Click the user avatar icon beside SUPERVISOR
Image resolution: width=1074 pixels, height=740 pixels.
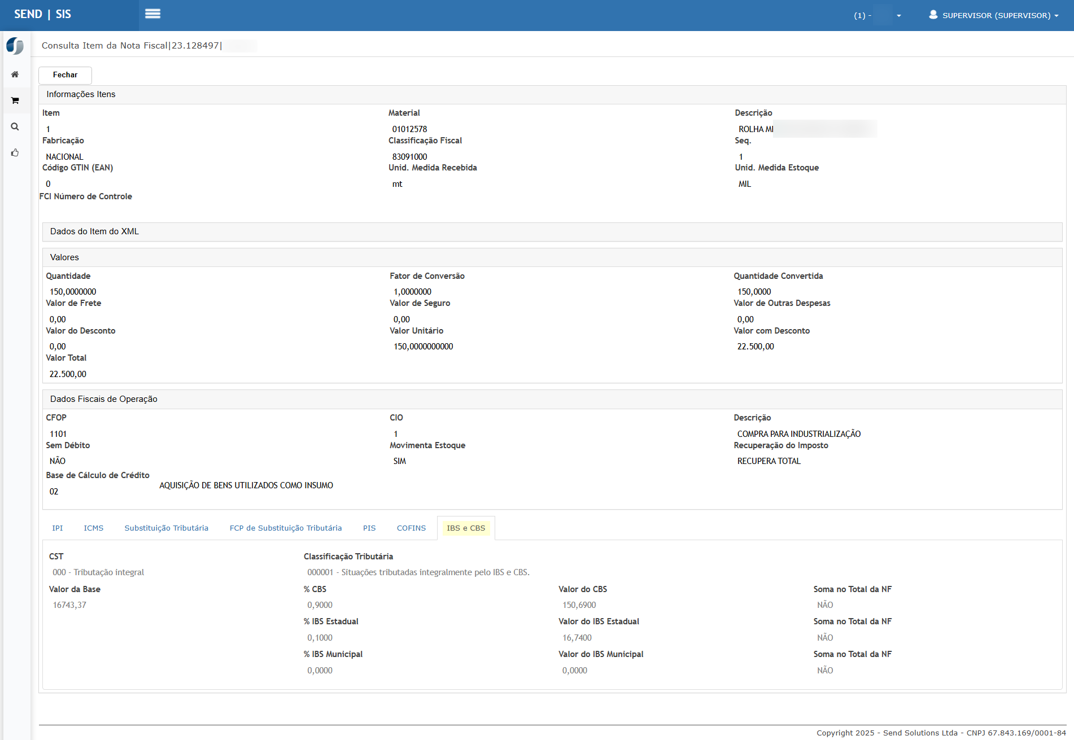point(933,15)
